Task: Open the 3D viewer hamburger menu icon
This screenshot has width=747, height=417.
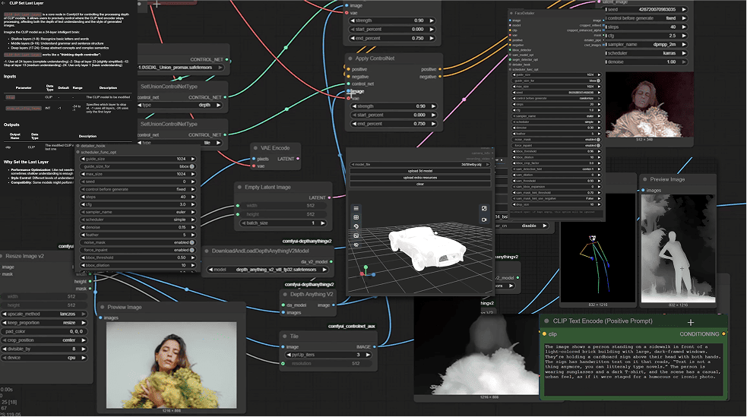Action: [356, 208]
